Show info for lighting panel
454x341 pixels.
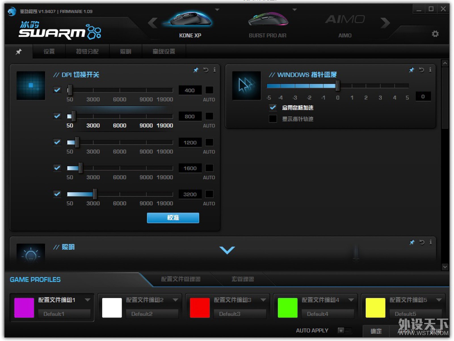(x=430, y=242)
